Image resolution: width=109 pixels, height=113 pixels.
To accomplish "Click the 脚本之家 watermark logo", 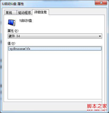I will [97, 106].
